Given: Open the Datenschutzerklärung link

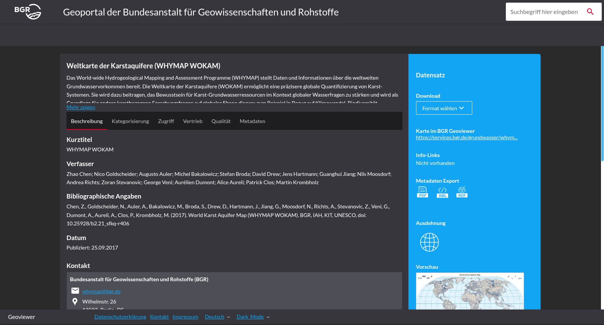Looking at the screenshot, I should [120, 317].
